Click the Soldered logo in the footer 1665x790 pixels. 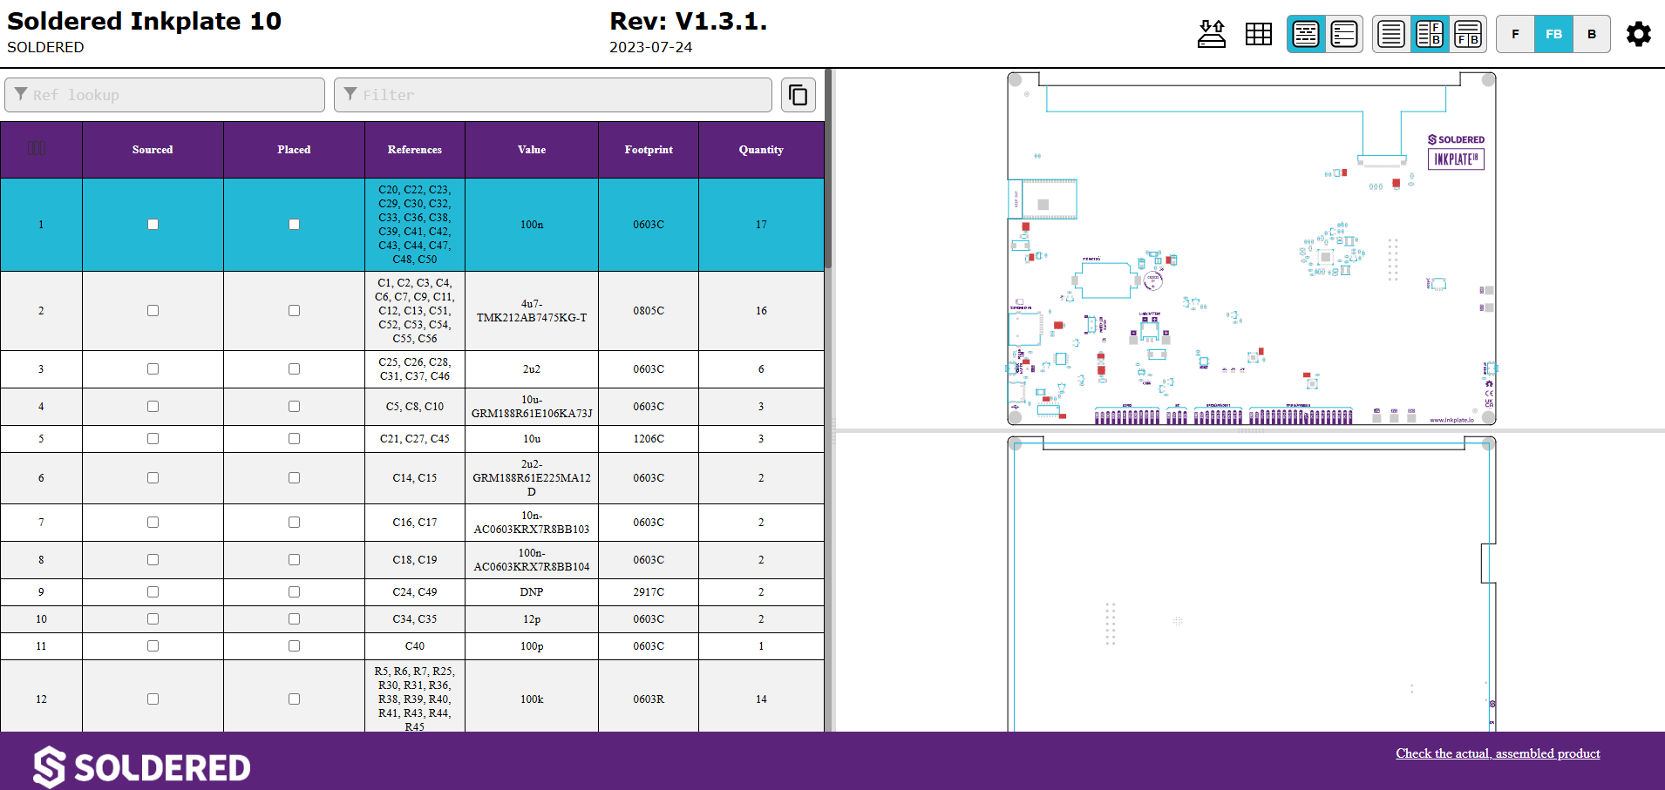142,766
